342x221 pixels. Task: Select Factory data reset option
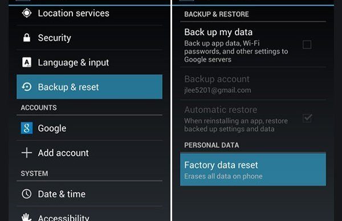pyautogui.click(x=253, y=169)
